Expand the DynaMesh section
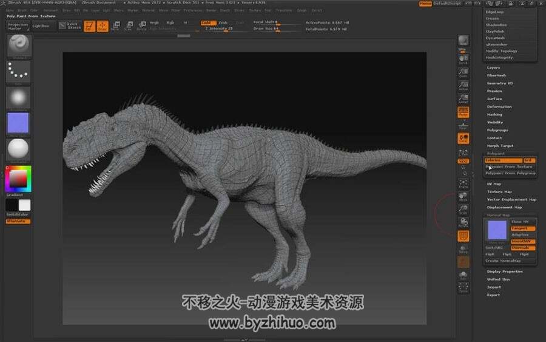This screenshot has height=342, width=546. (495, 38)
